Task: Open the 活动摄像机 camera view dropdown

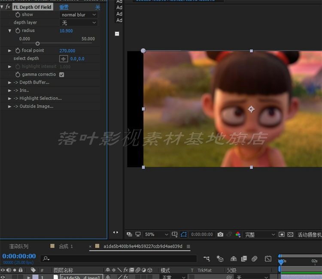Action: 310,235
